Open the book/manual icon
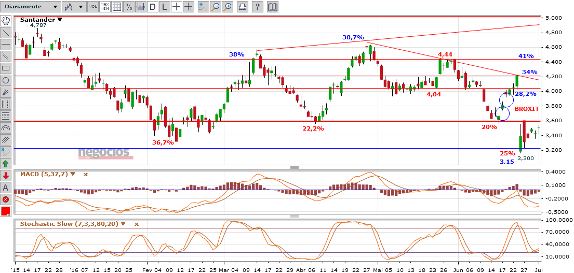The height and width of the screenshot is (273, 574). (272, 6)
